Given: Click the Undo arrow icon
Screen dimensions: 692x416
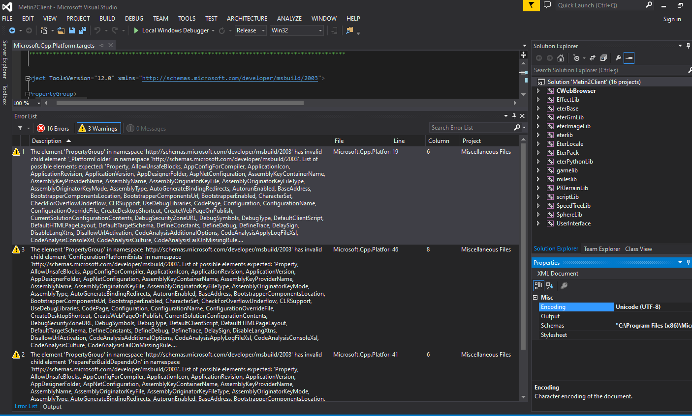Looking at the screenshot, I should point(97,30).
